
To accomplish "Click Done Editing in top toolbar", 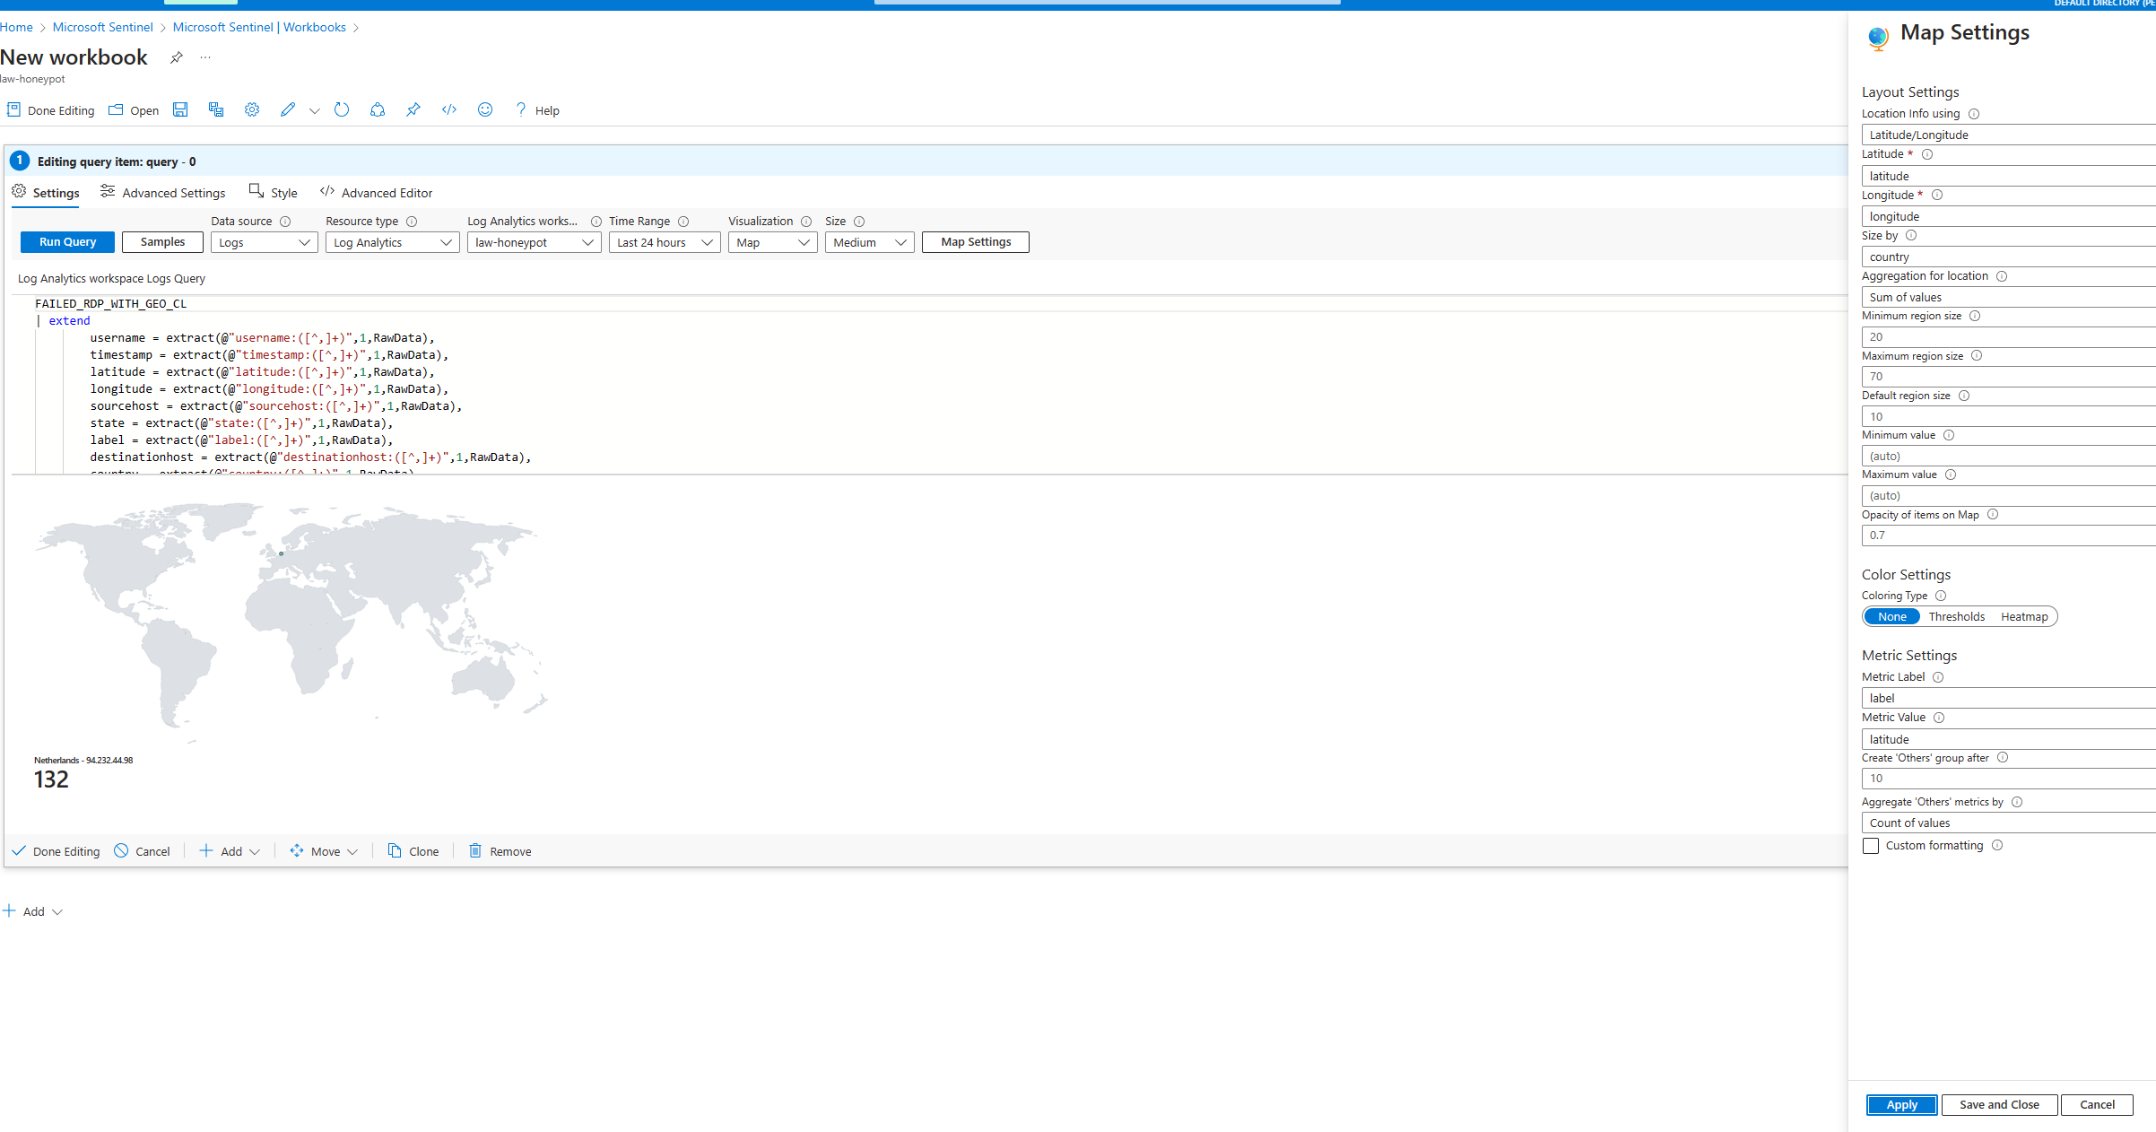I will click(x=51, y=110).
